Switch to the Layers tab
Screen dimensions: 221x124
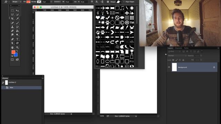tap(170, 48)
